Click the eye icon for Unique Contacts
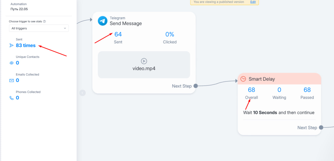334x161 pixels. [x=11, y=63]
